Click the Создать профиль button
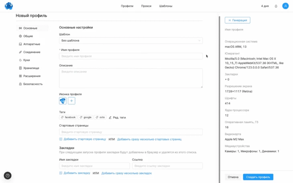 point(258,177)
